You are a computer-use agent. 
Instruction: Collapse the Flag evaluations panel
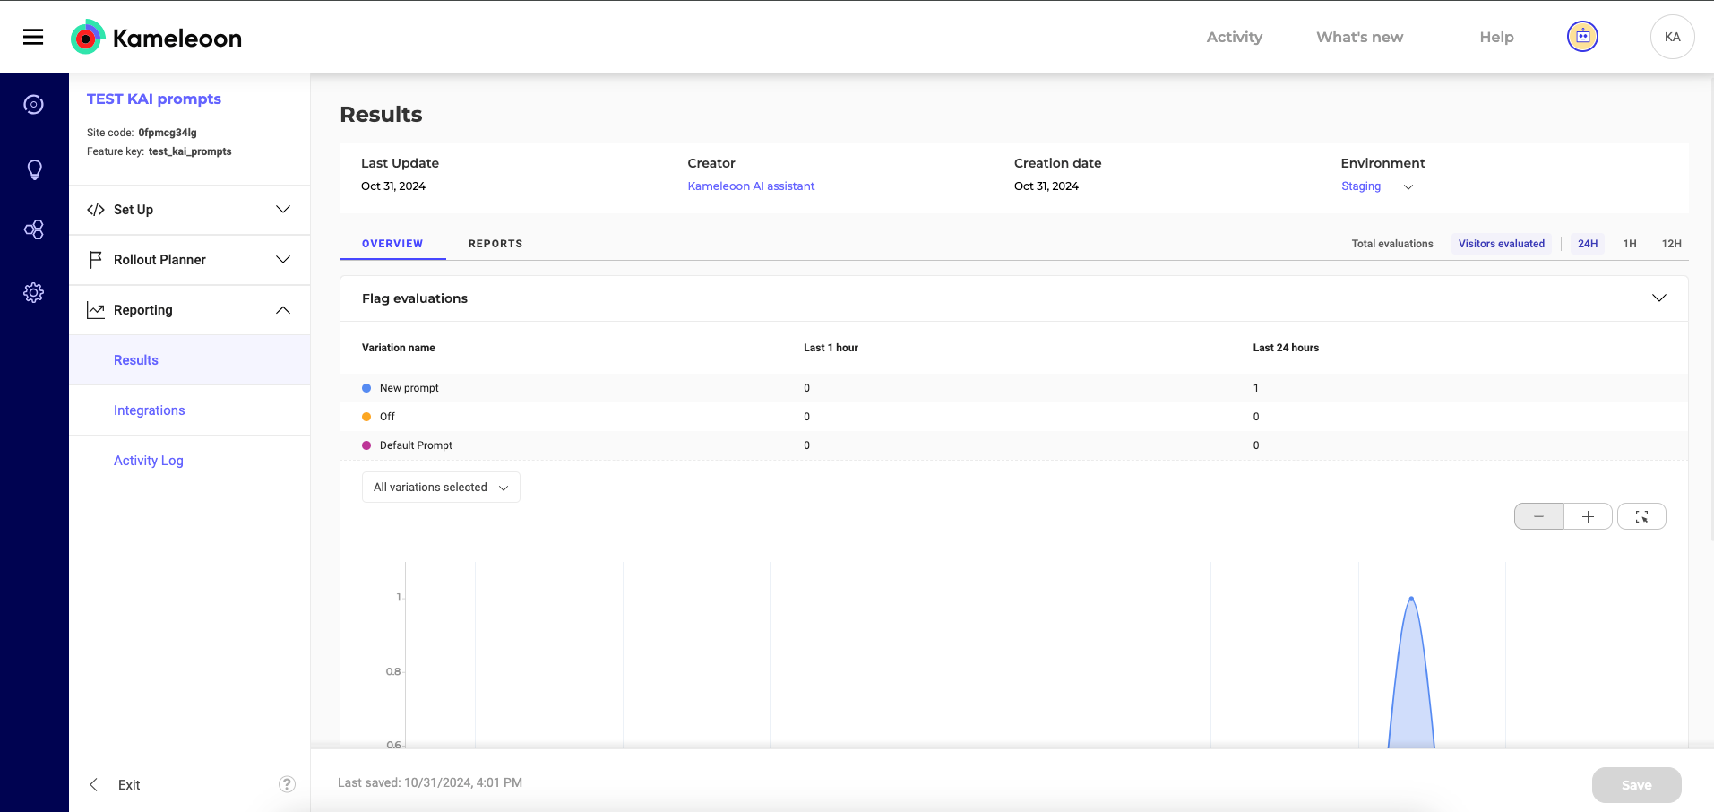[x=1659, y=298]
